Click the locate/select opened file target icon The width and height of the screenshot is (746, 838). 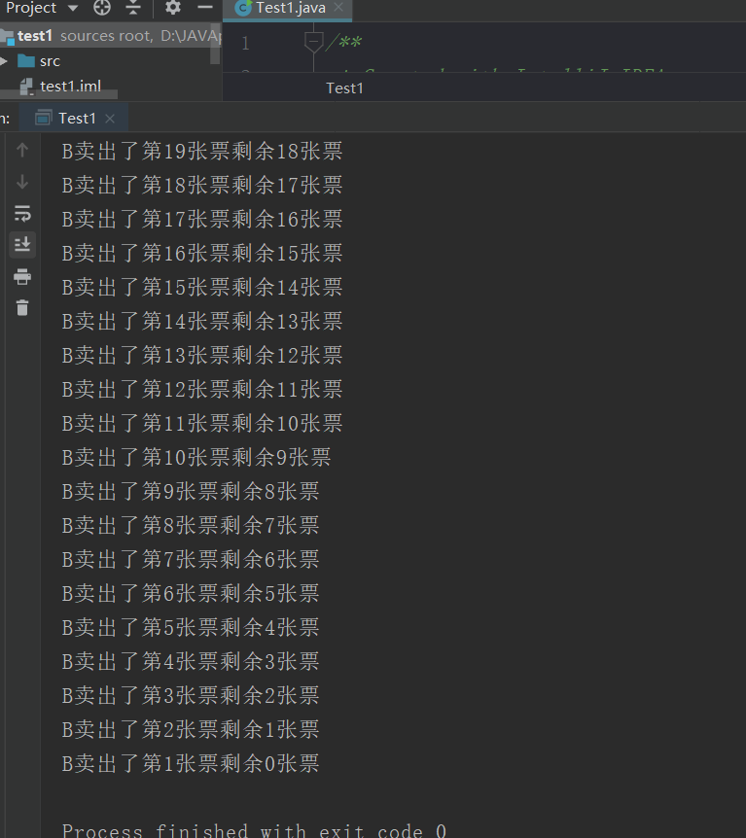(x=101, y=8)
